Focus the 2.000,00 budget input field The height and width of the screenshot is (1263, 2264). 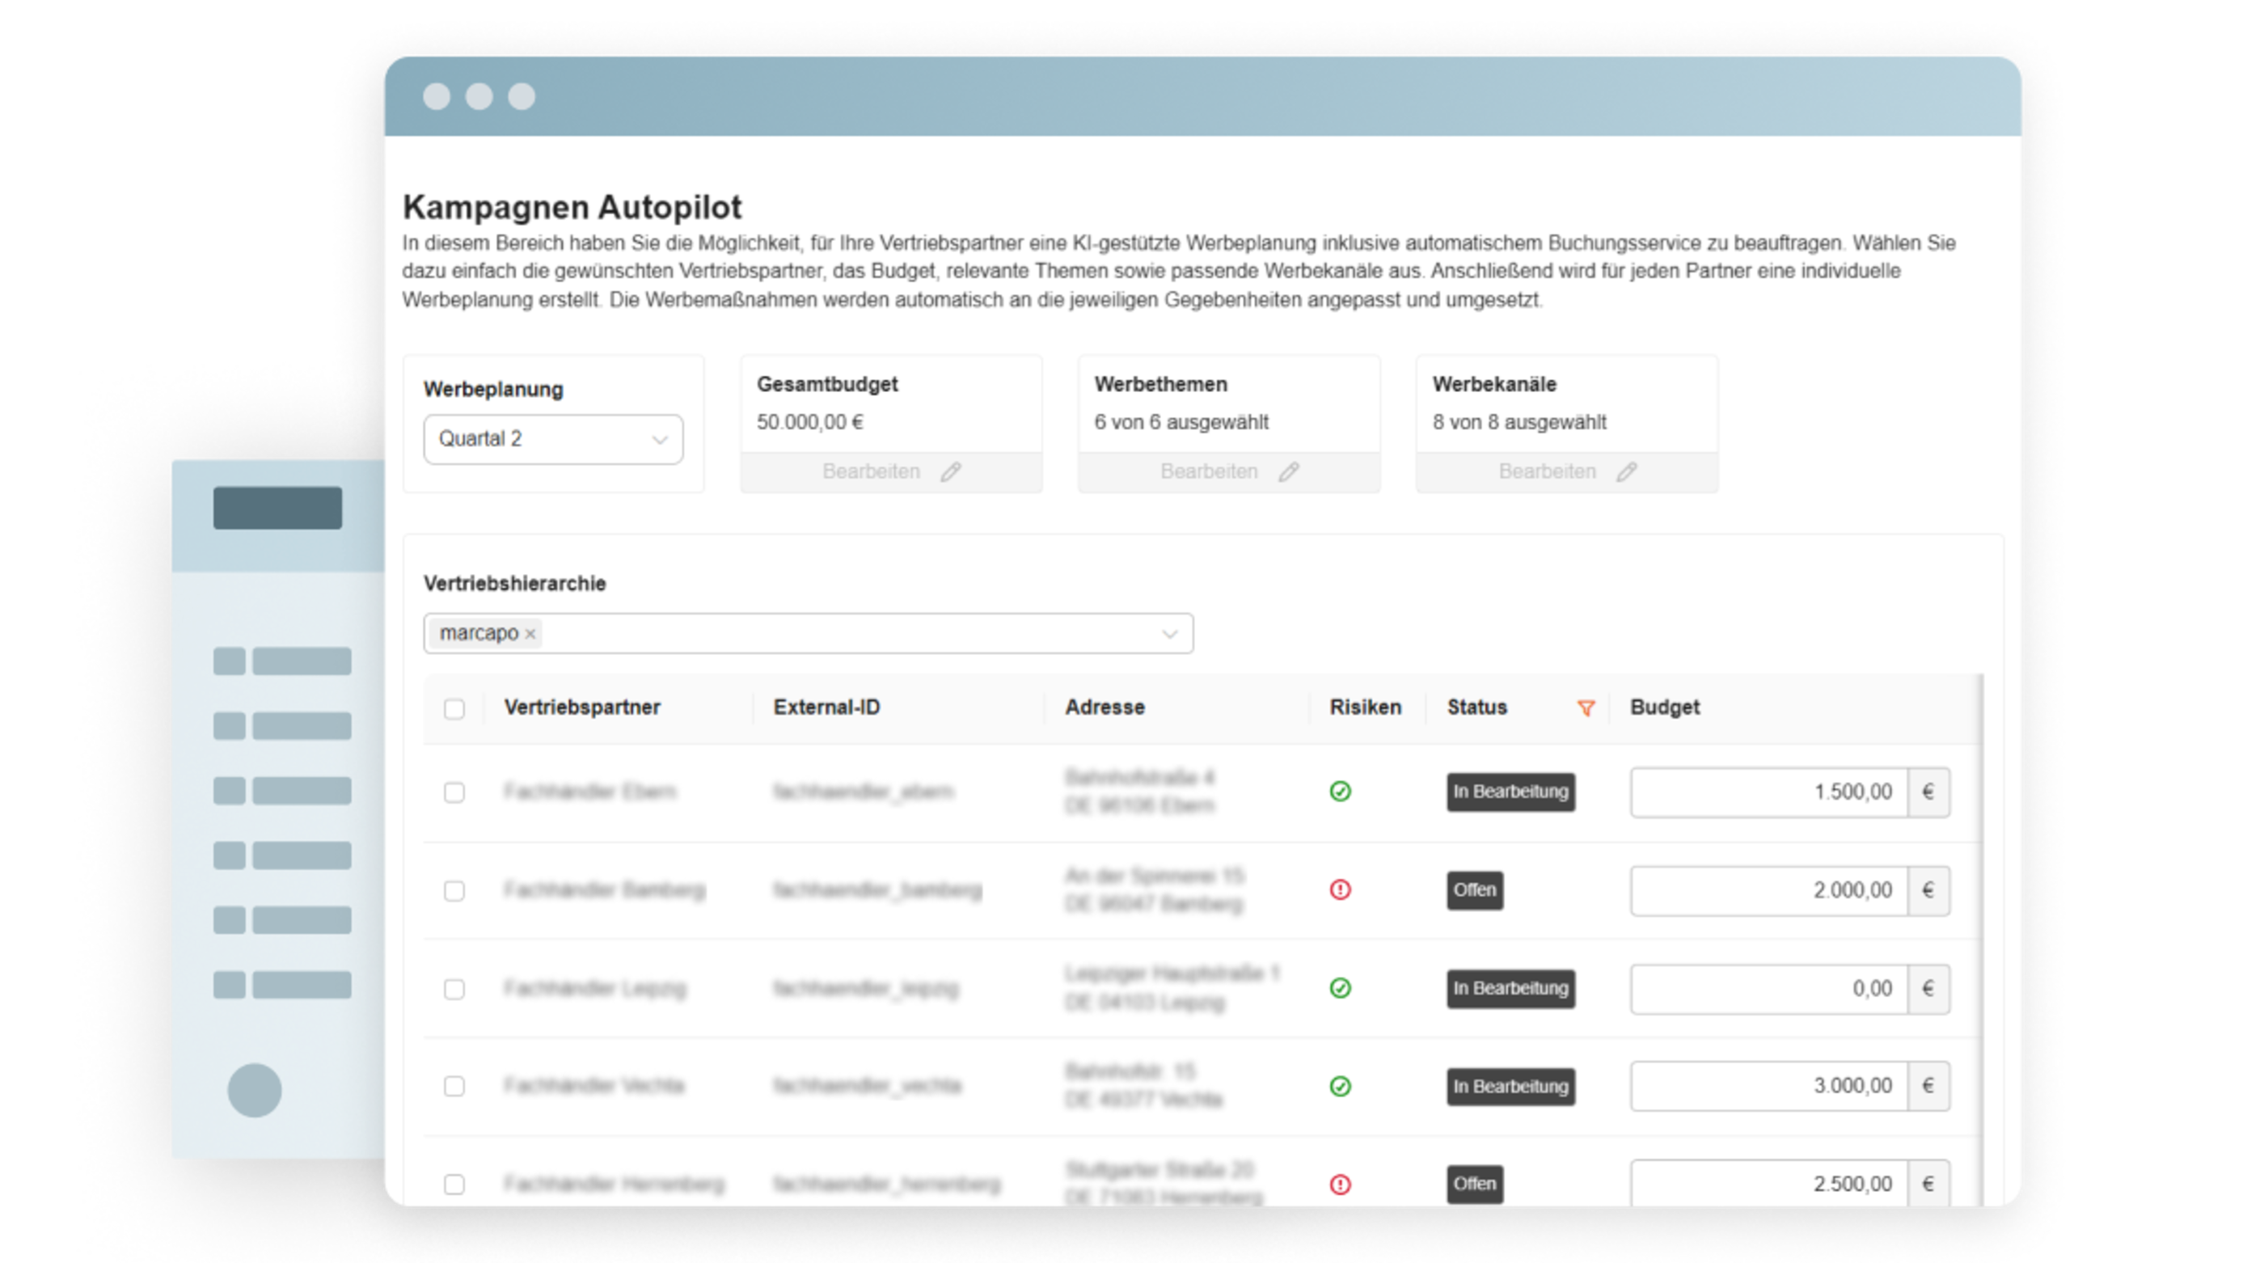[1768, 890]
